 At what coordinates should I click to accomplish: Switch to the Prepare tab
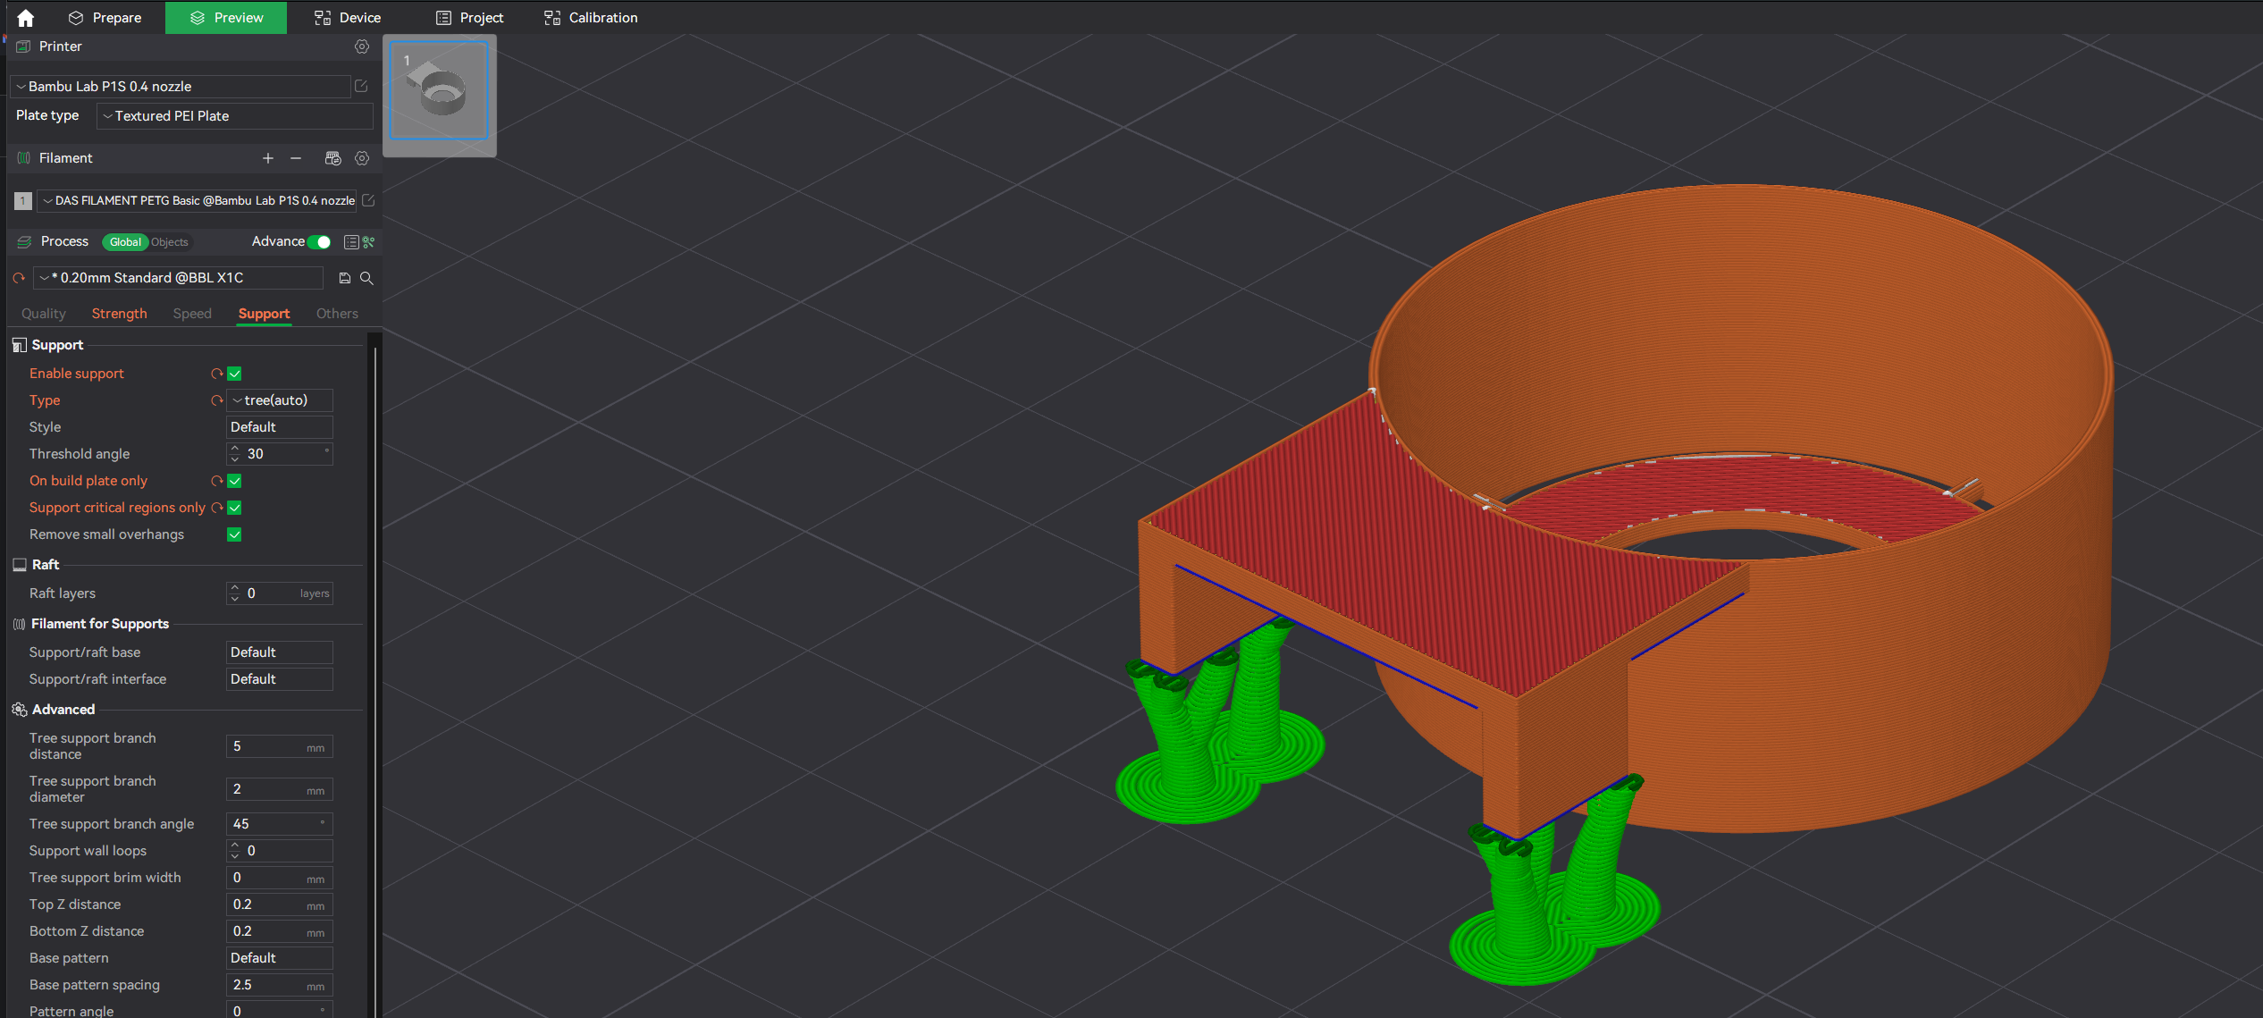105,17
